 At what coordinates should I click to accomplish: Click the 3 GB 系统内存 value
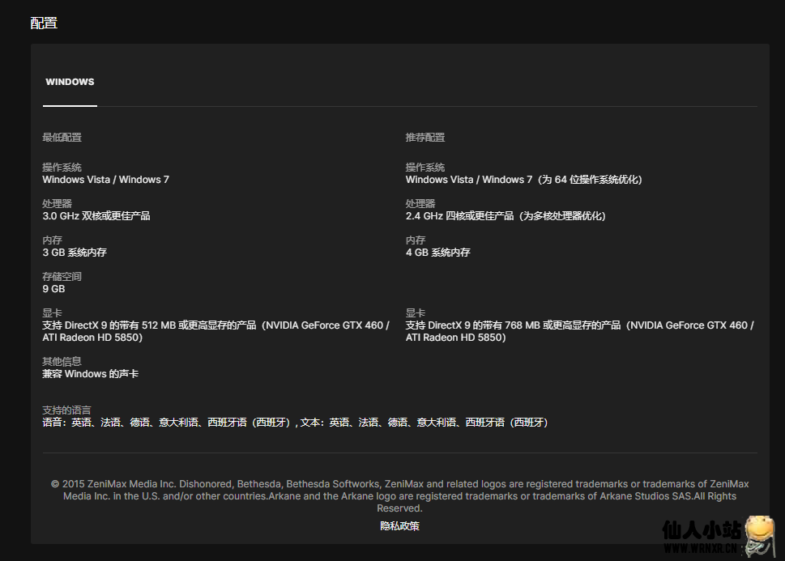75,253
